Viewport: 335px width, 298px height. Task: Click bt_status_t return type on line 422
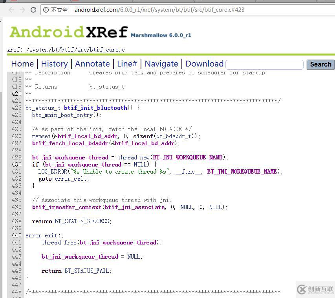(43, 108)
